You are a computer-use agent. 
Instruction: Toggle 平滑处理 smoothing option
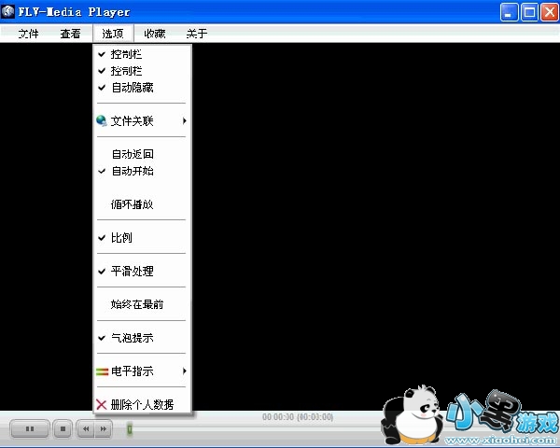(x=142, y=272)
